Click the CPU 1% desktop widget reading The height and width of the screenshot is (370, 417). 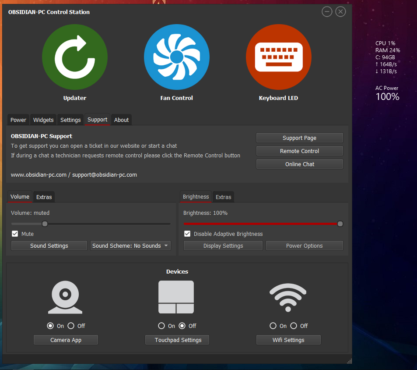click(385, 43)
